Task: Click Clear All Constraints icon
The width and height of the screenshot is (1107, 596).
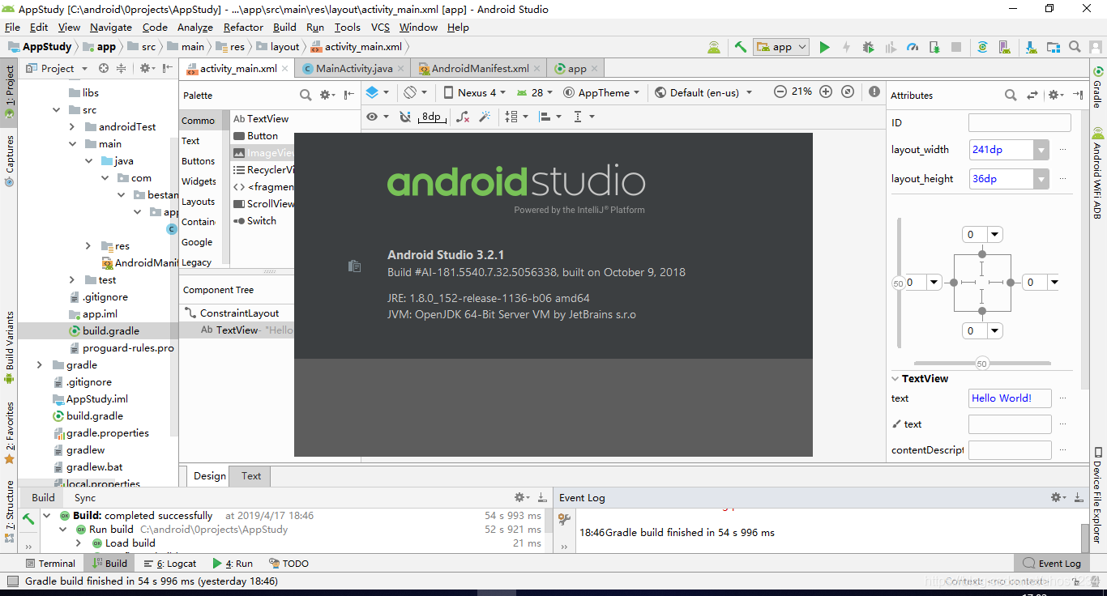Action: [463, 117]
